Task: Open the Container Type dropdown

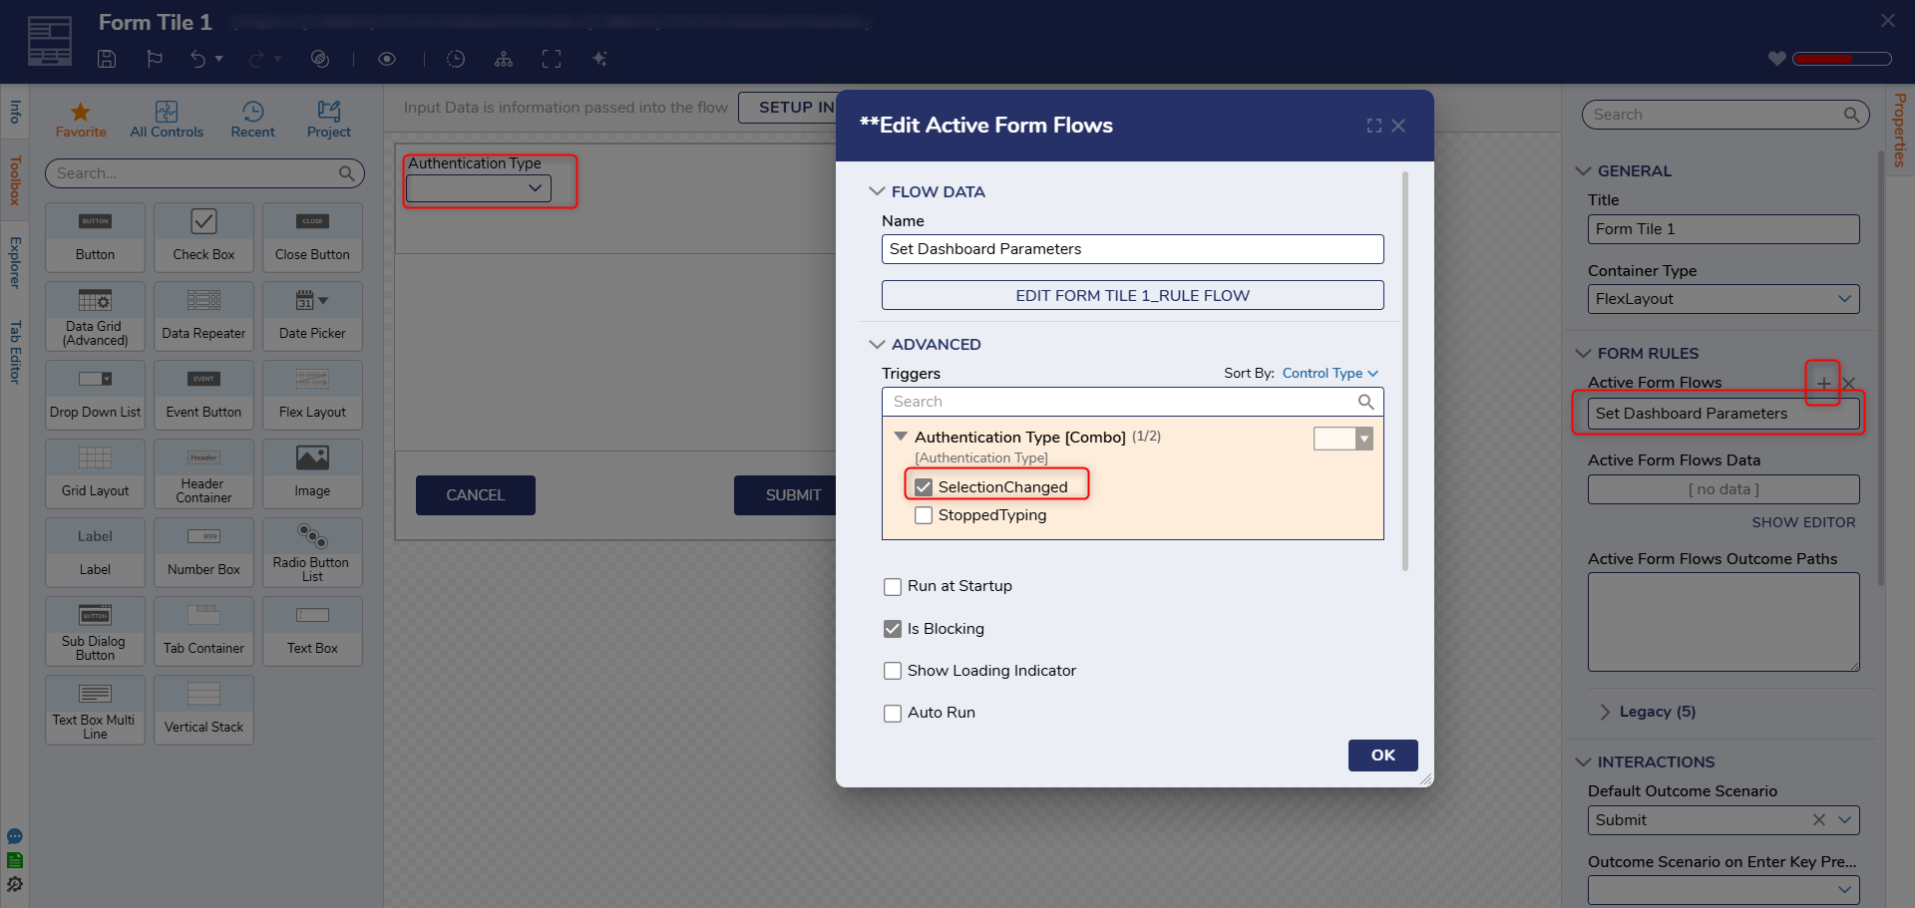Action: (x=1723, y=299)
